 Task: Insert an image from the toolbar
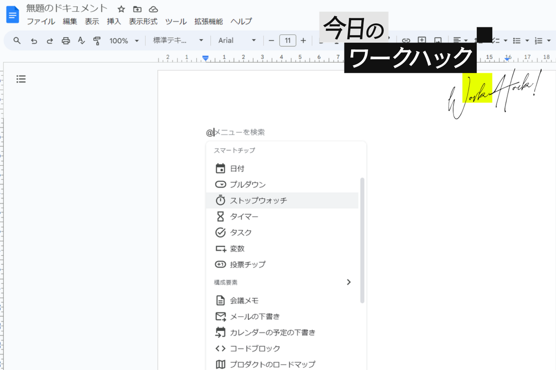point(438,41)
